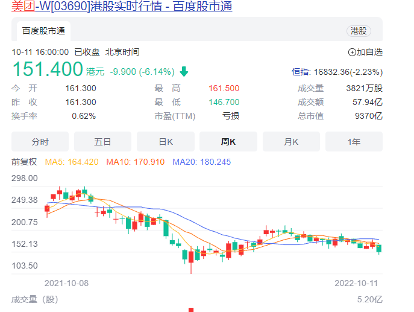
Task: Click the -9.900 (-6.14%) change value
Action: (142, 72)
